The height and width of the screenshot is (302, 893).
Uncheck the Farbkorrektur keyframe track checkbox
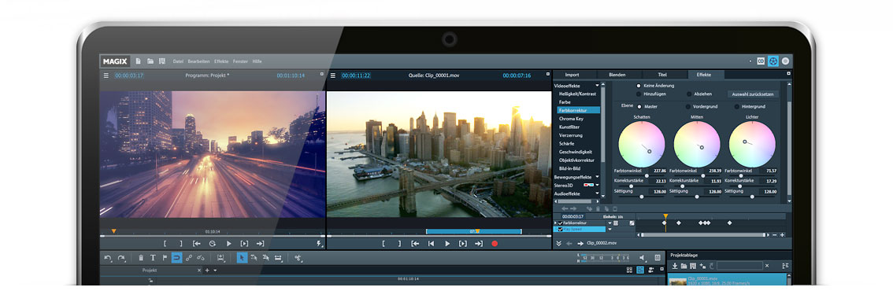[x=561, y=223]
